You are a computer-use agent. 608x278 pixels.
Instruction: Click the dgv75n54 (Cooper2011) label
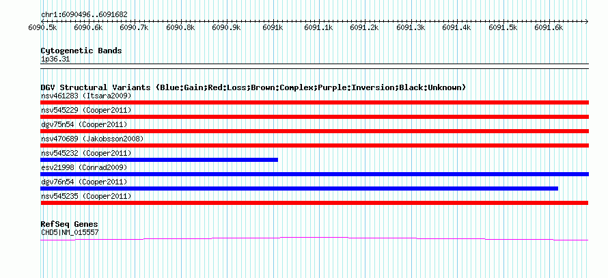point(84,124)
